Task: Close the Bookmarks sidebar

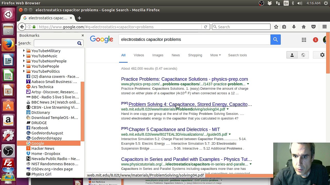Action: coord(83,35)
